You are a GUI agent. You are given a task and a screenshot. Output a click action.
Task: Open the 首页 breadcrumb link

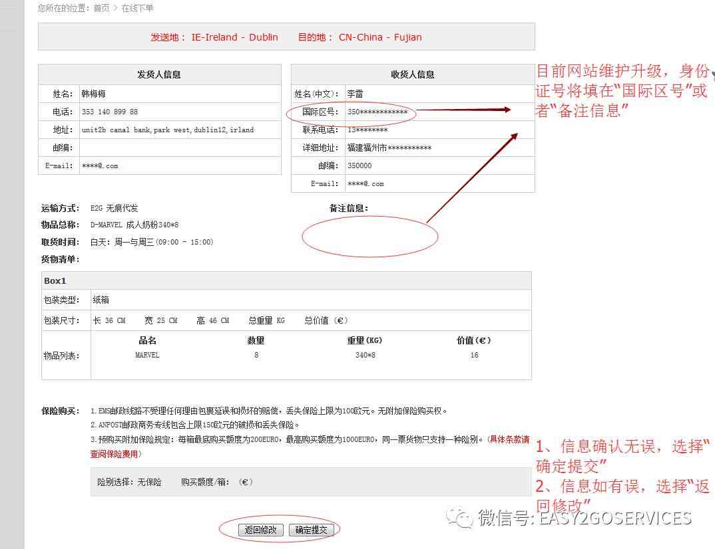(x=101, y=9)
